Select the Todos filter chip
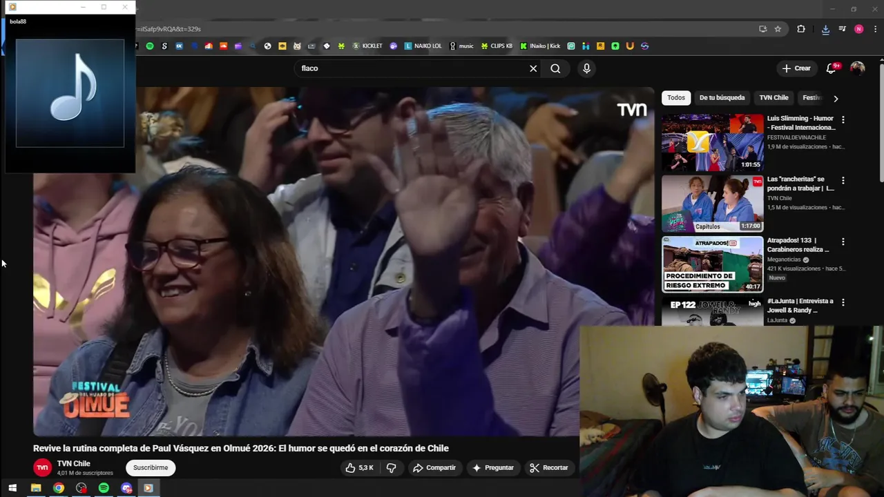 point(676,97)
